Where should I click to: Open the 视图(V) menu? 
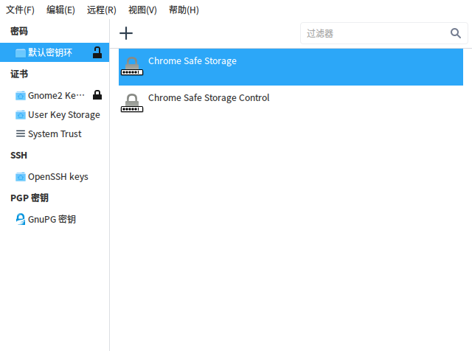click(142, 10)
